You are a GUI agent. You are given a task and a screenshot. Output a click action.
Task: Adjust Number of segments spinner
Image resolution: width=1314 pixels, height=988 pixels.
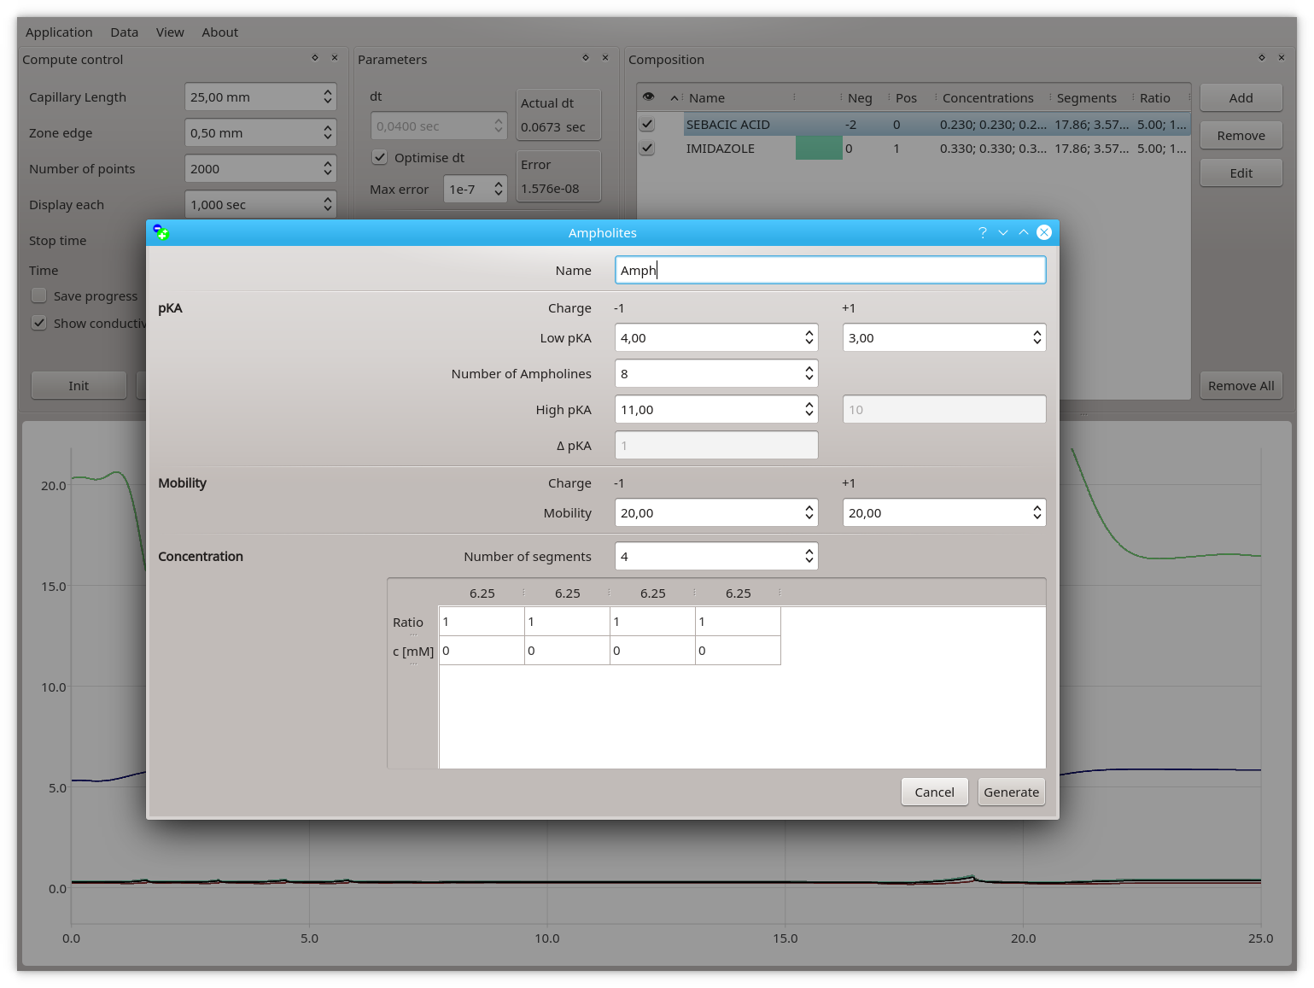click(809, 556)
